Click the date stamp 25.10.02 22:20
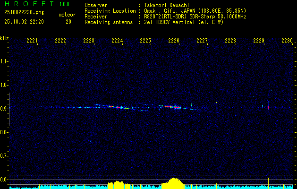Image resolution: width=297 pixels, height=189 pixels. (24, 22)
